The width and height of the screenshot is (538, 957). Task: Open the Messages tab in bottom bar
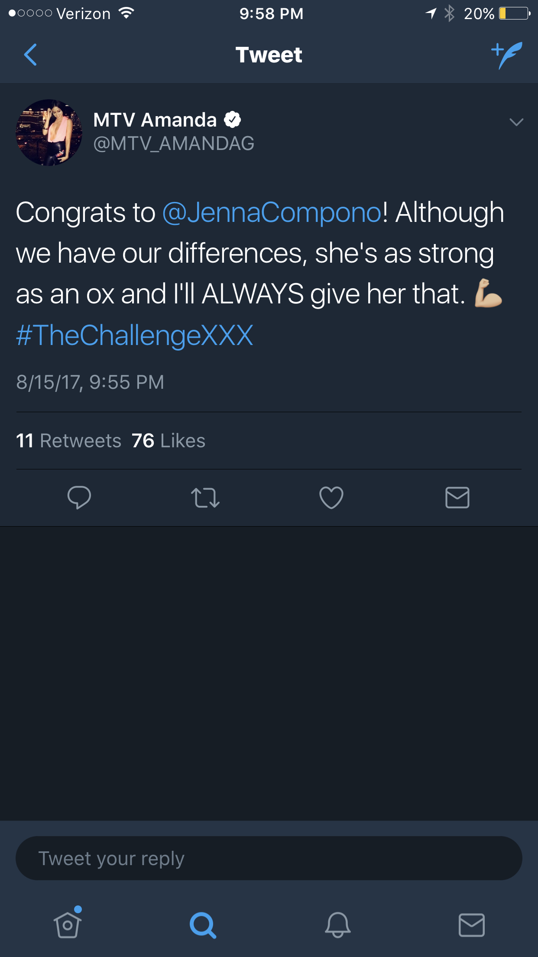[472, 925]
